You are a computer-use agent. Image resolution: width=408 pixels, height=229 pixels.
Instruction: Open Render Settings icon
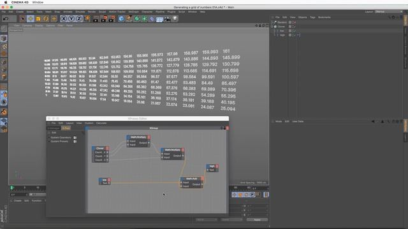[x=112, y=18]
